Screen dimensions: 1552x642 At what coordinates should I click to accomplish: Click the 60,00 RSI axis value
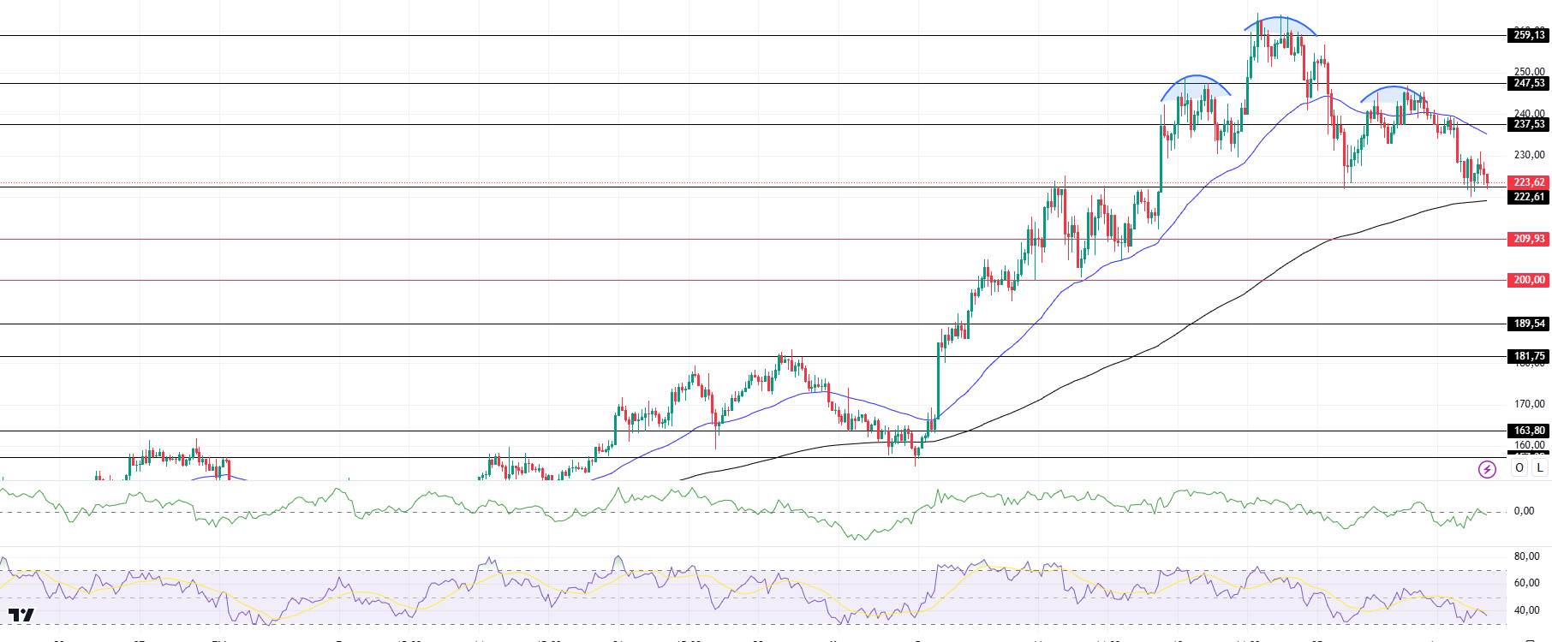1527,583
